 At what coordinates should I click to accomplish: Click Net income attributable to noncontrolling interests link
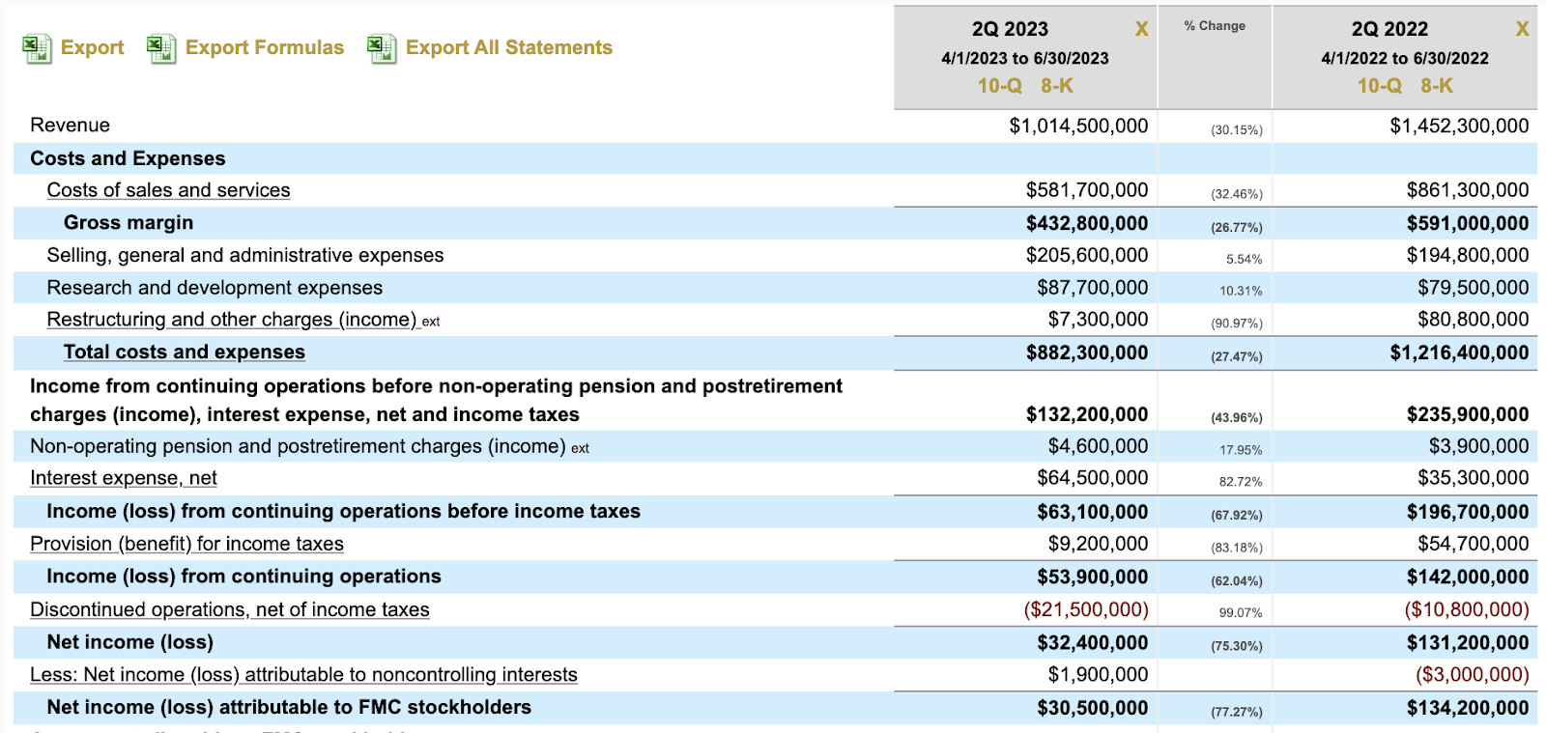(x=303, y=675)
